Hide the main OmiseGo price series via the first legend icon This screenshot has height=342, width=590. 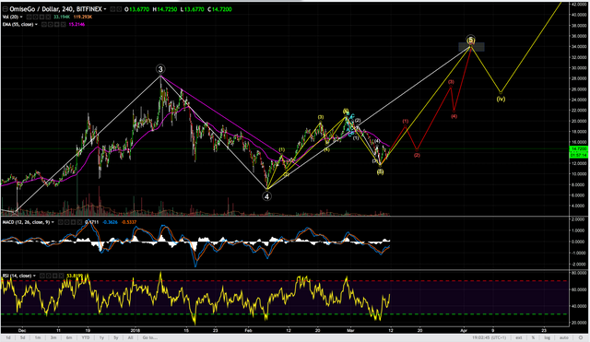click(x=112, y=9)
